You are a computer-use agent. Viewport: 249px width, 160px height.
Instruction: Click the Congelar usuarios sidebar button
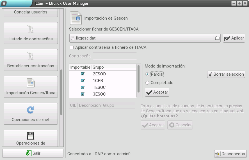[30, 12]
